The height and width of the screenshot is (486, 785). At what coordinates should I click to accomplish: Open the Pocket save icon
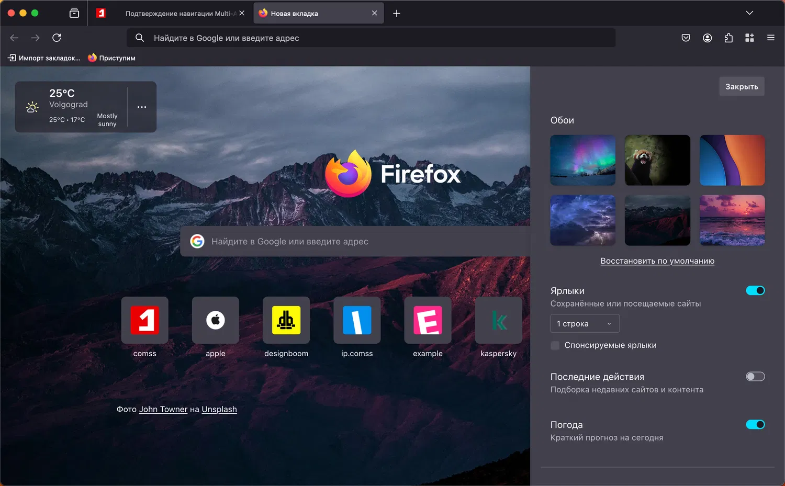pyautogui.click(x=686, y=38)
